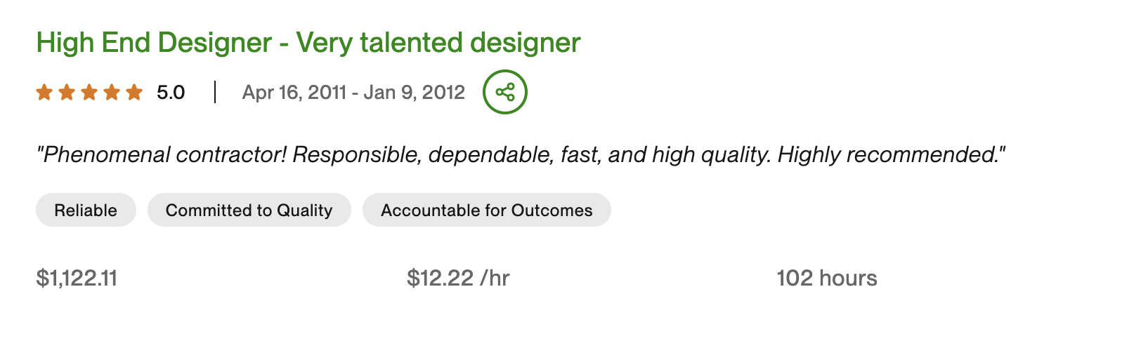Open the High End Designer job title
Screen dimensions: 1141x341
pos(308,43)
